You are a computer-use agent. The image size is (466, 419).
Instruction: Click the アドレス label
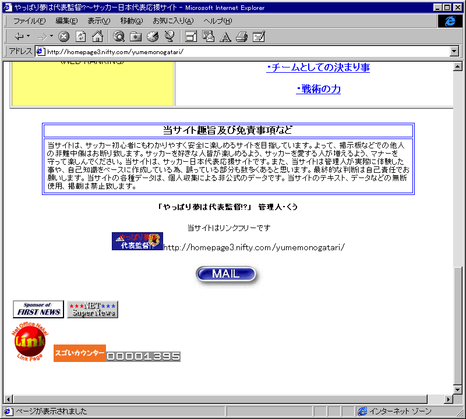pos(20,51)
